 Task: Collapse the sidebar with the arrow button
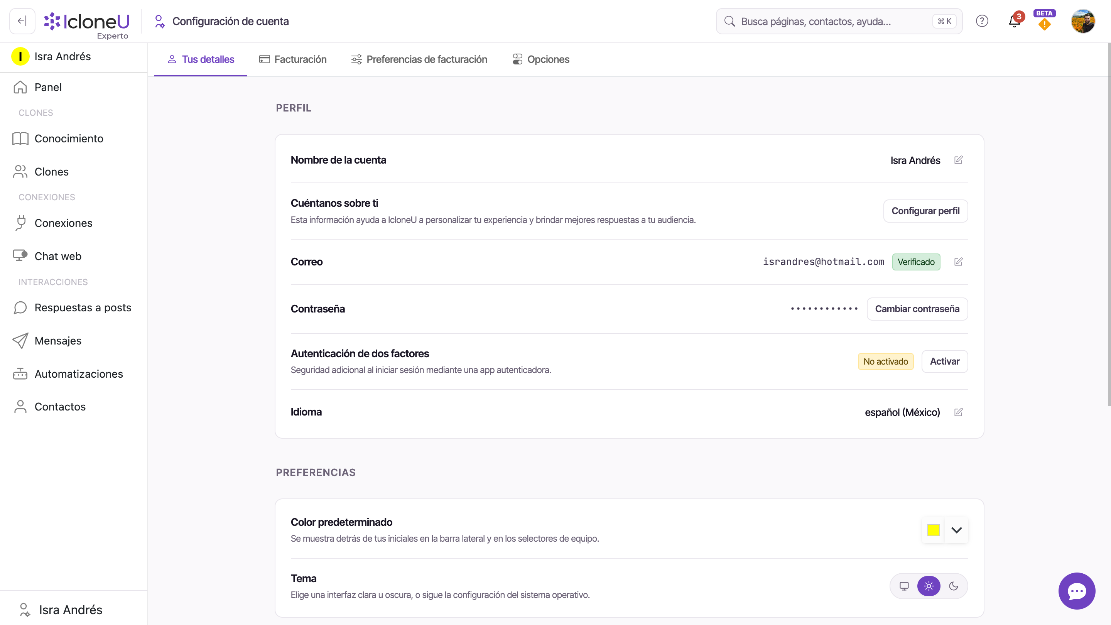click(x=22, y=21)
